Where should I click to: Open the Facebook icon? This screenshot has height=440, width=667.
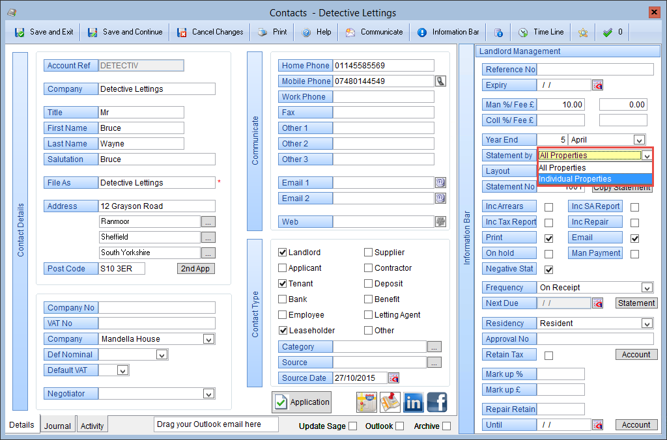[x=437, y=402]
